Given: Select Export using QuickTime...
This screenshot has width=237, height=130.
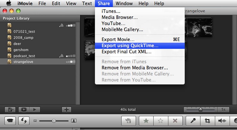Looking at the screenshot, I should point(139,45).
